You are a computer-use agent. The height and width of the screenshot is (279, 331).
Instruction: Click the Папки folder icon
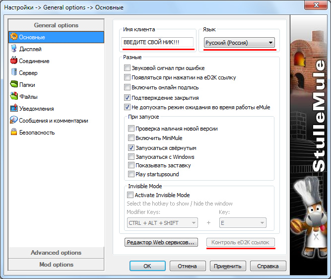(x=14, y=85)
